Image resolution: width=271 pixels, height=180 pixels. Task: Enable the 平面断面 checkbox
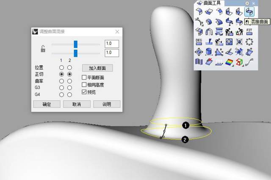point(84,77)
